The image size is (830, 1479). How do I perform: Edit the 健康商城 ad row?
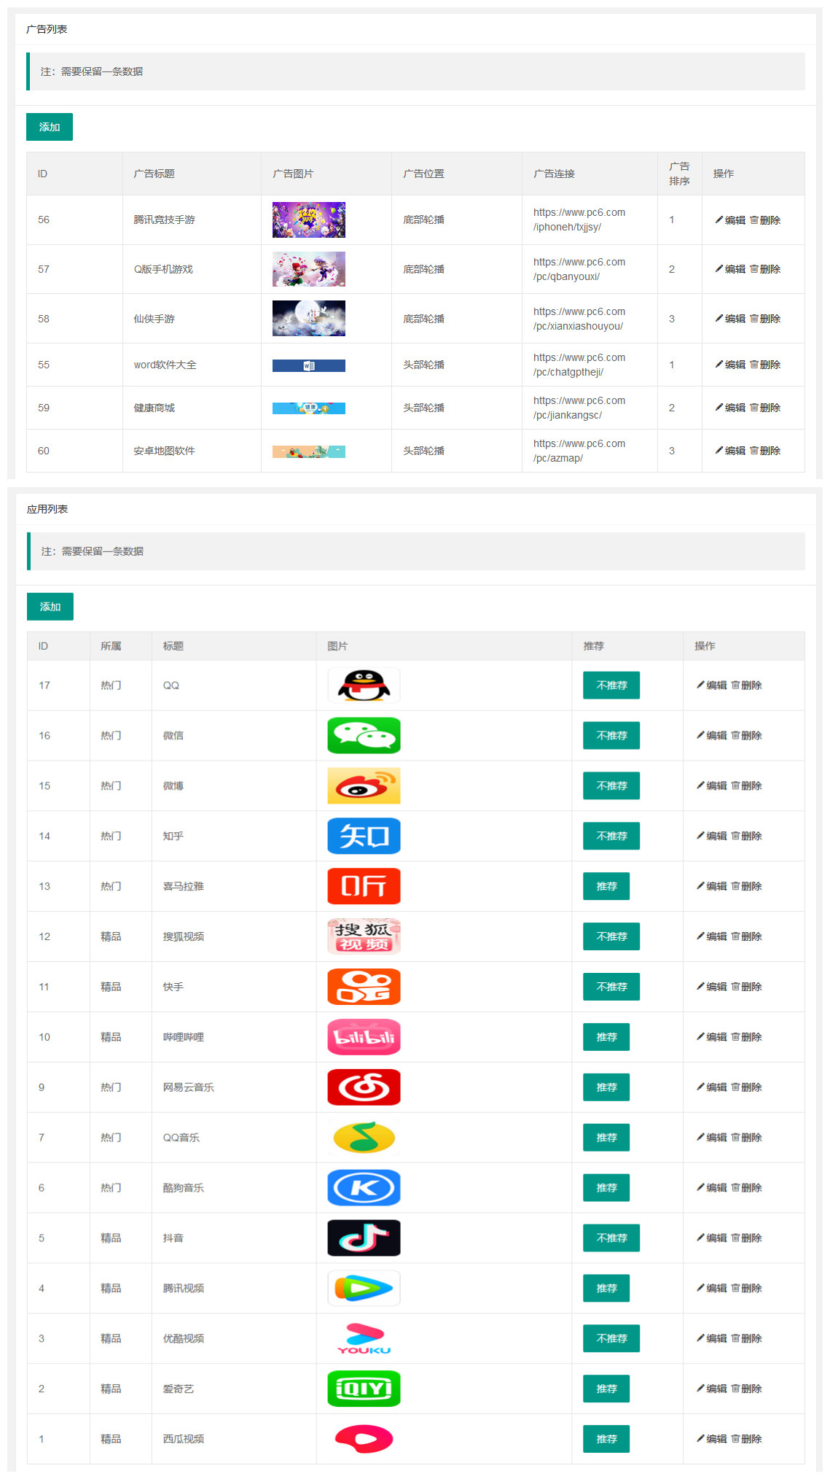pos(730,408)
